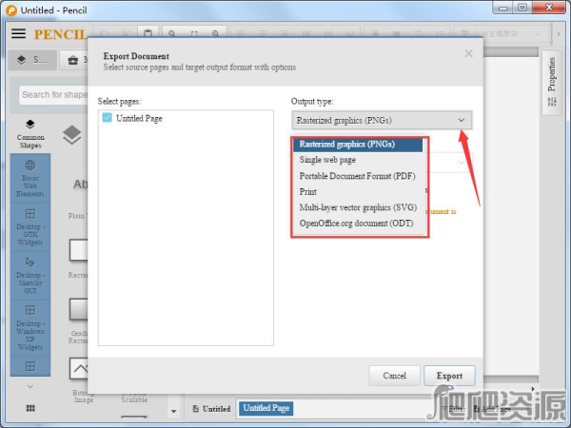This screenshot has height=428, width=571.
Task: Expand the Output type dropdown
Action: (x=382, y=120)
